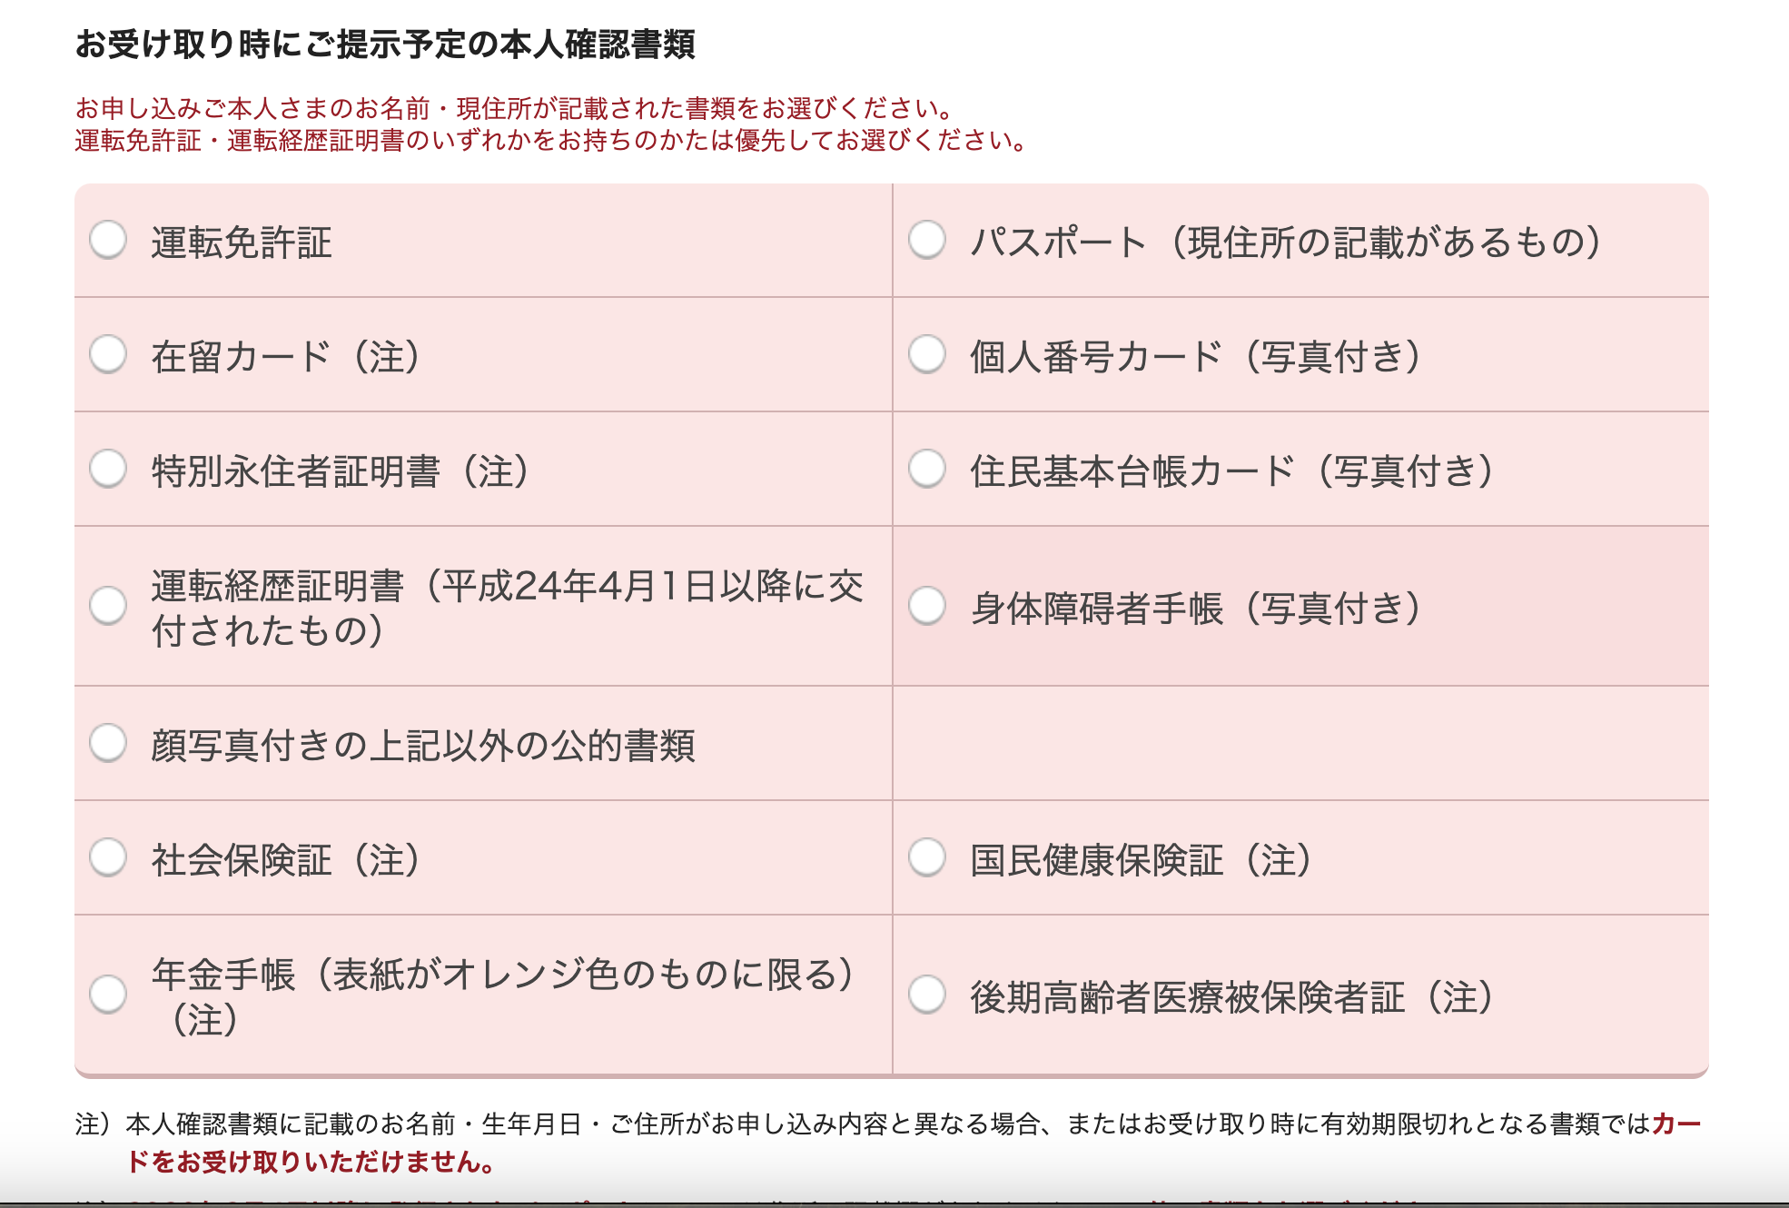Select the 運転免許証 radio button
Viewport: 1789px width, 1208px height.
[x=108, y=241]
